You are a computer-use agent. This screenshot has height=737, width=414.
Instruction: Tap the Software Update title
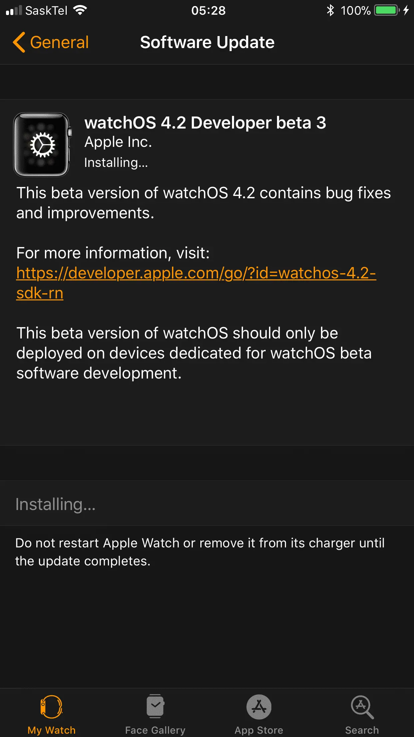point(207,42)
